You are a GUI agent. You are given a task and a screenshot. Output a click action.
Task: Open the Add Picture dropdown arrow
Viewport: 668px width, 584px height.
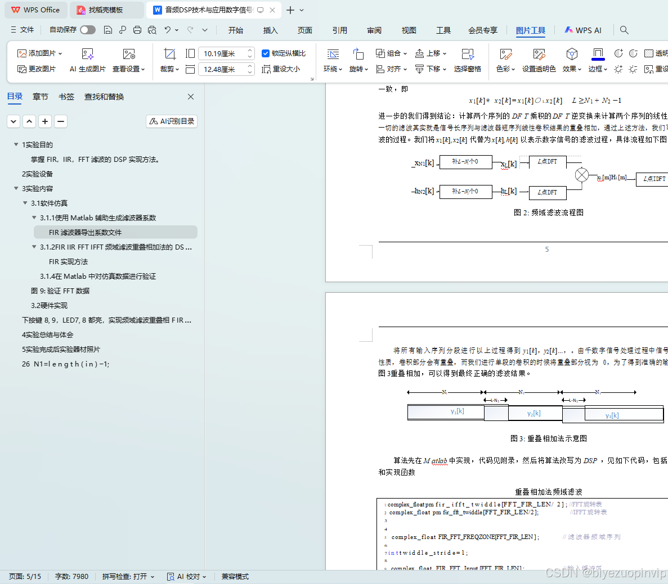[x=60, y=53]
